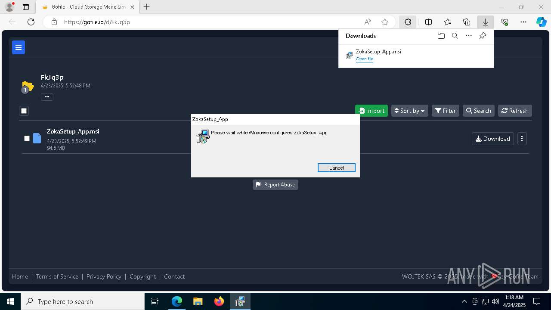Open Edge Settings and more menu
551x310 pixels.
point(523,22)
